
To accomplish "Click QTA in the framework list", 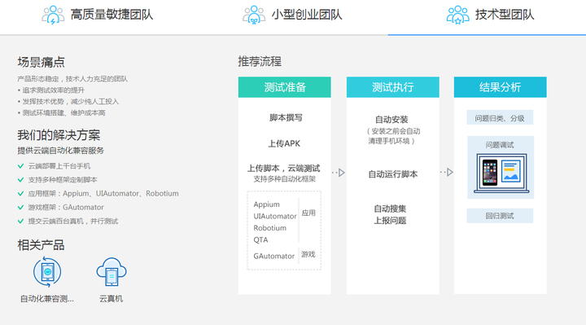I will coord(260,239).
